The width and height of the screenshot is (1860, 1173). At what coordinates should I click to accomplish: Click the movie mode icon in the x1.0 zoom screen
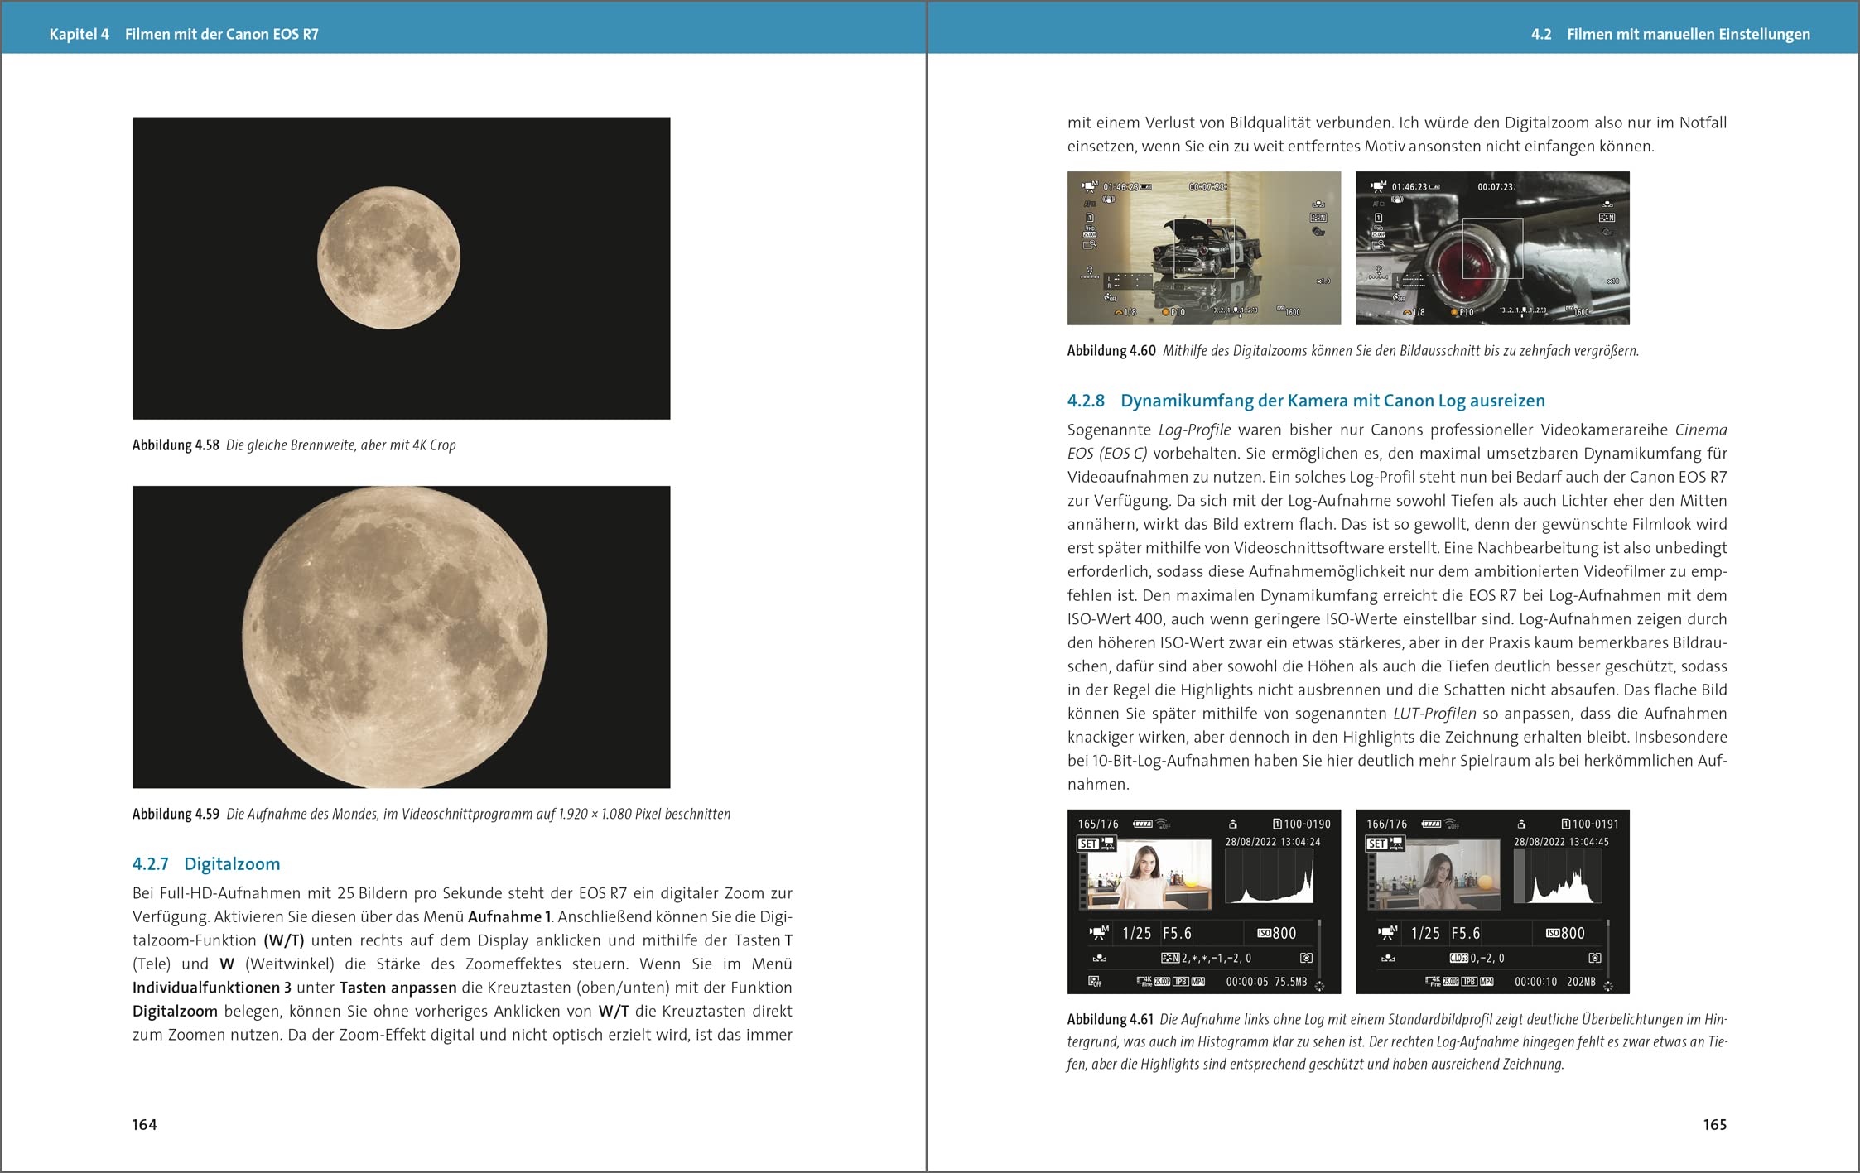point(1090,186)
